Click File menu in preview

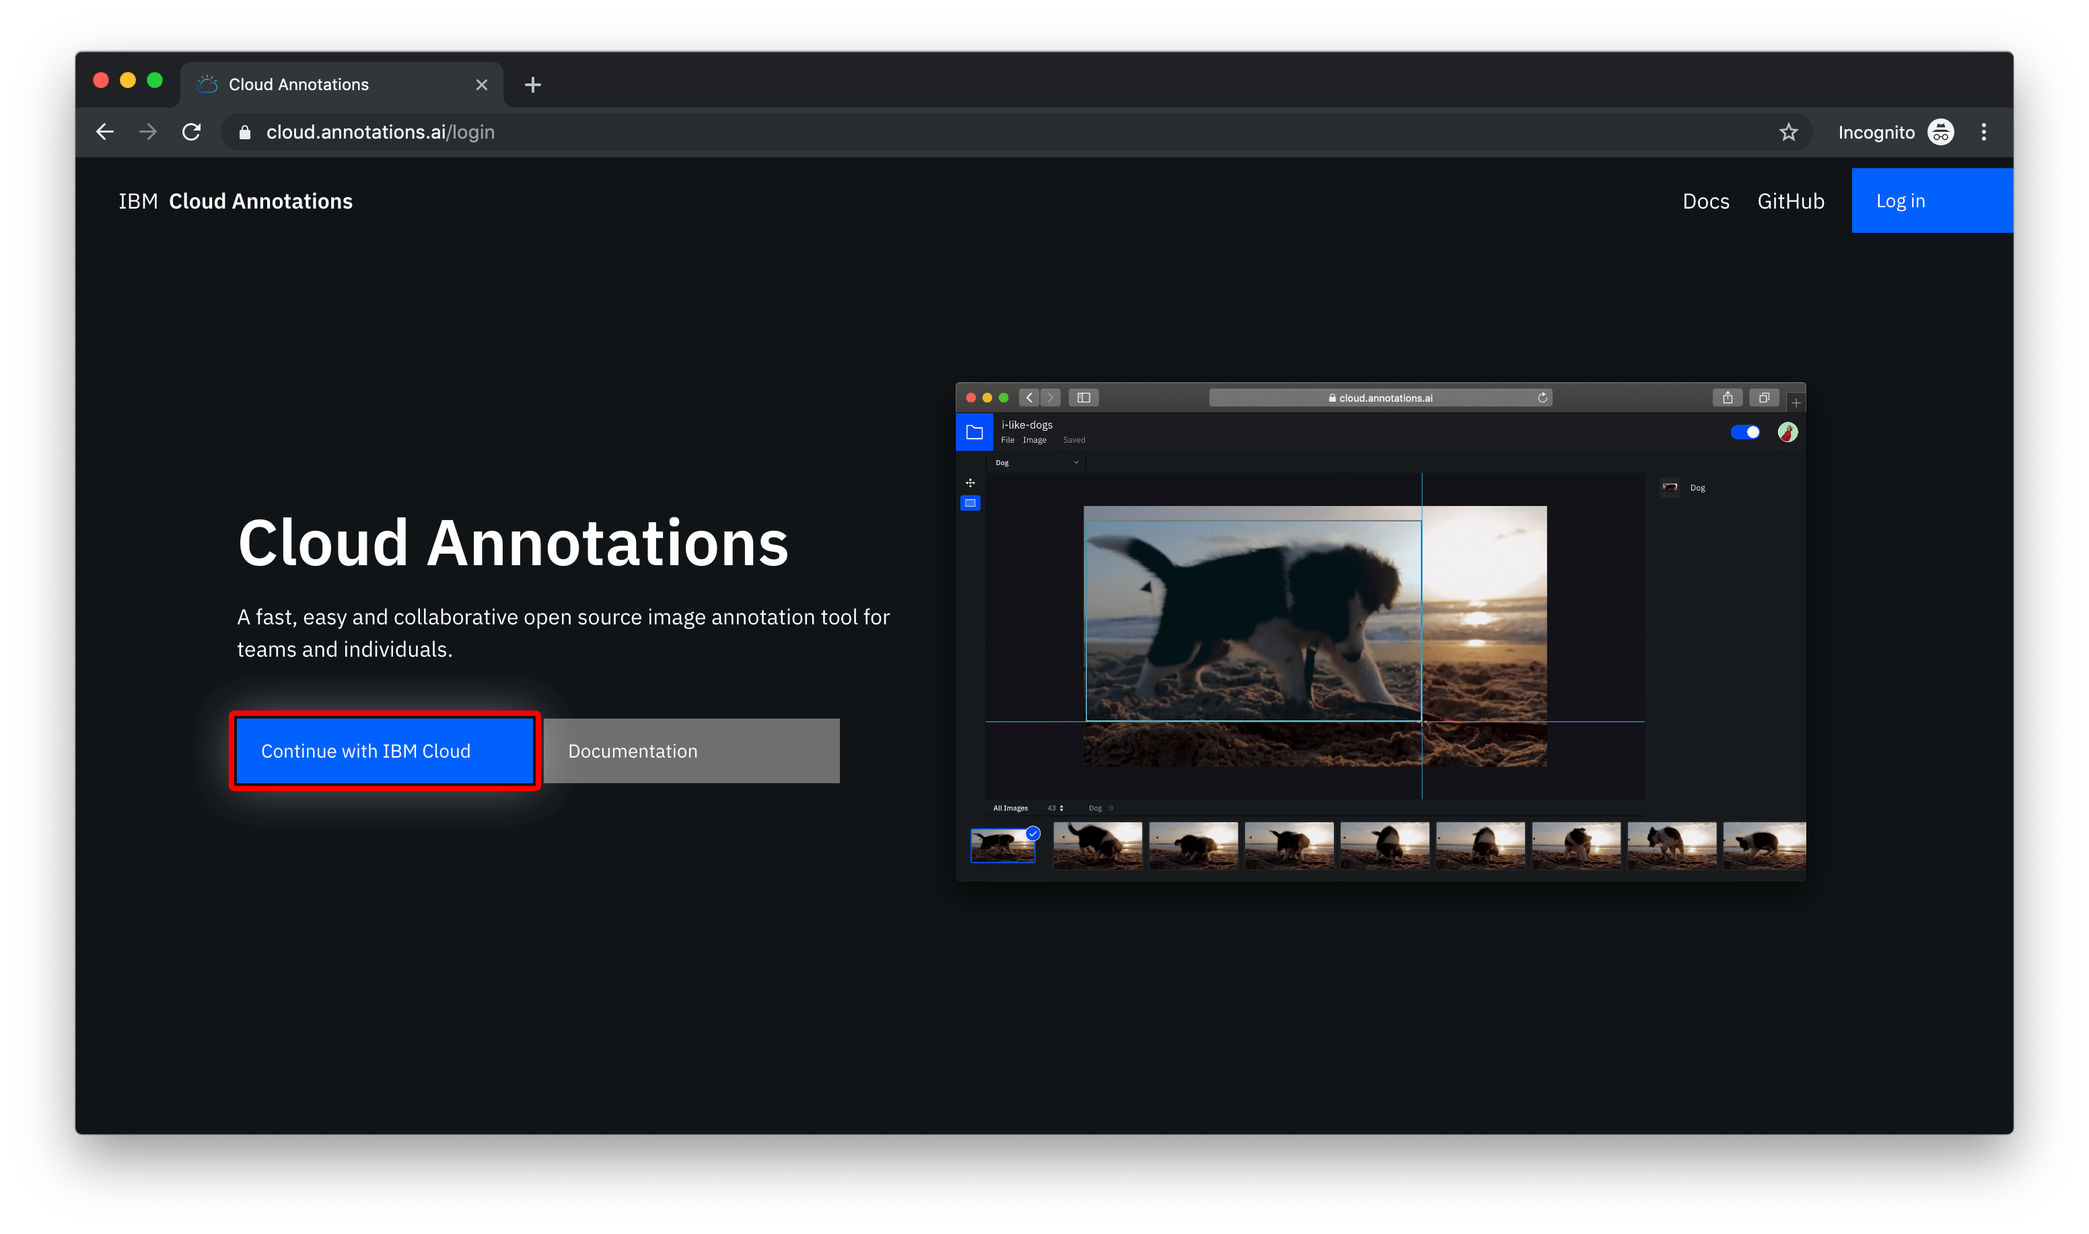[1008, 440]
